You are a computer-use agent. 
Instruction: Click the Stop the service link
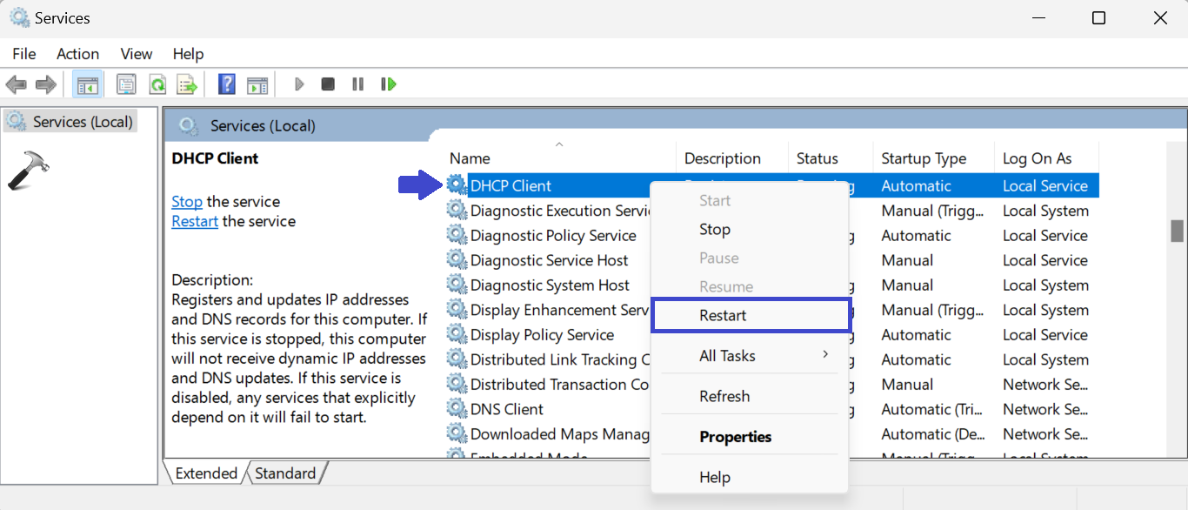click(x=187, y=202)
